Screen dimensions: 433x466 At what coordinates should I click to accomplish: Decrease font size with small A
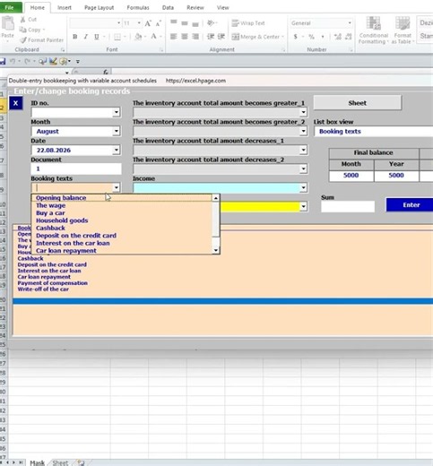159,23
